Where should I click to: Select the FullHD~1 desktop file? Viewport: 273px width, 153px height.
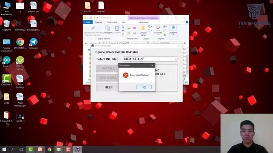(x=20, y=118)
